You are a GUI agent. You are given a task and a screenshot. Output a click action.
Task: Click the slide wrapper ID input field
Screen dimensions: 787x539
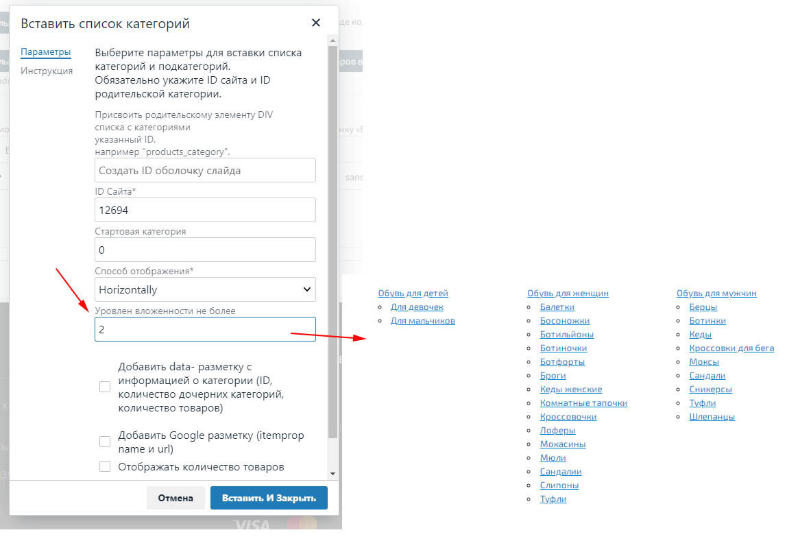[205, 170]
